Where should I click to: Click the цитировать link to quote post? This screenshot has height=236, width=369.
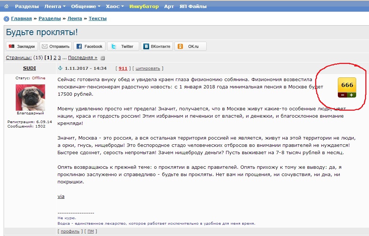148,68
